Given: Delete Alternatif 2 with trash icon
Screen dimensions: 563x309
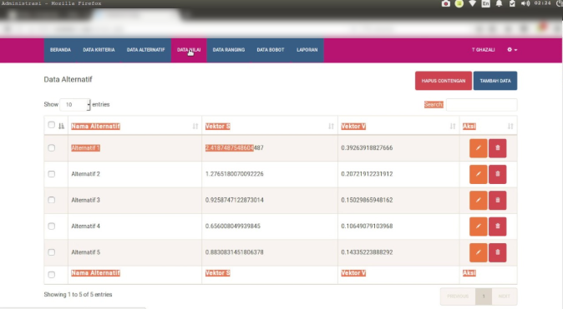Looking at the screenshot, I should (497, 174).
